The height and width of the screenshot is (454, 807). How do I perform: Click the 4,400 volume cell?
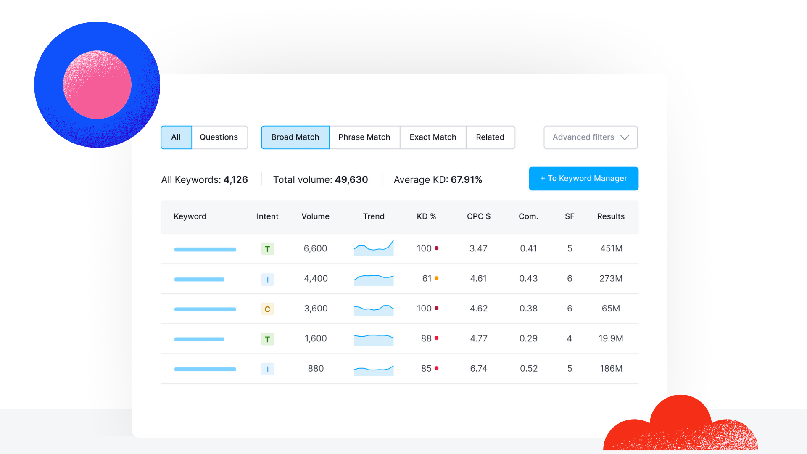[x=316, y=279]
